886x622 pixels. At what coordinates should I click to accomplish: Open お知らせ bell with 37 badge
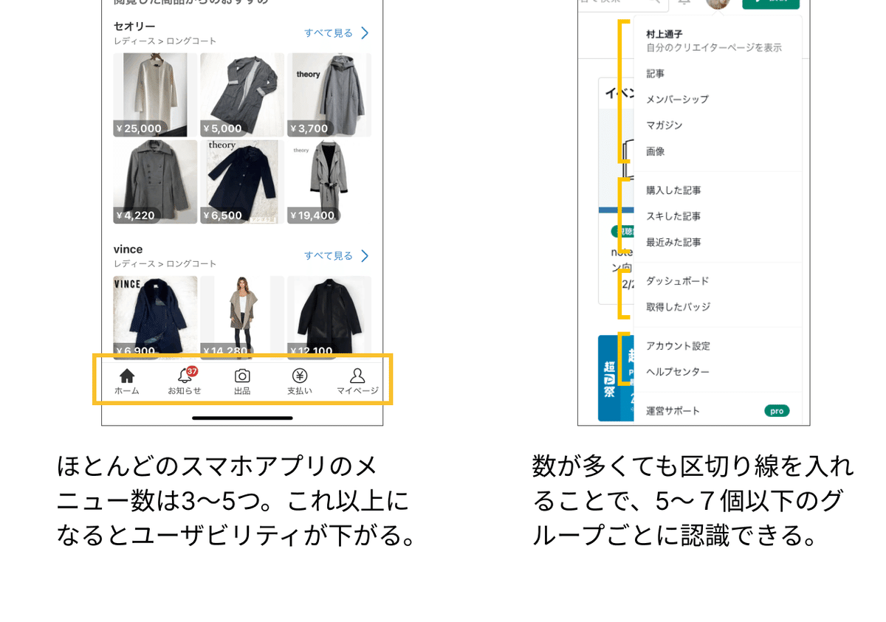click(x=185, y=376)
